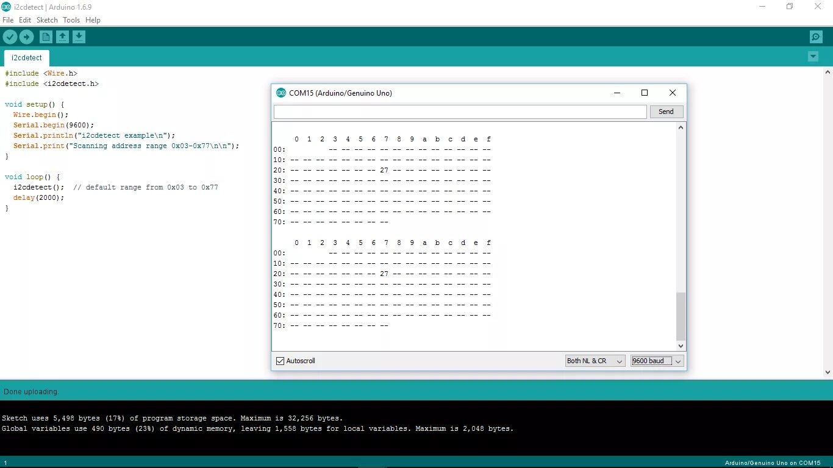
Task: Focus the serial monitor input field
Action: point(460,112)
